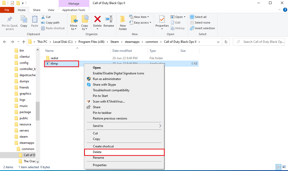Click the Edit ribbon item

(176, 23)
